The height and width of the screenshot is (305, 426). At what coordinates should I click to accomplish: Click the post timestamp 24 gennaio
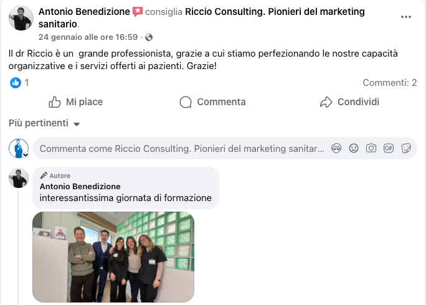88,37
